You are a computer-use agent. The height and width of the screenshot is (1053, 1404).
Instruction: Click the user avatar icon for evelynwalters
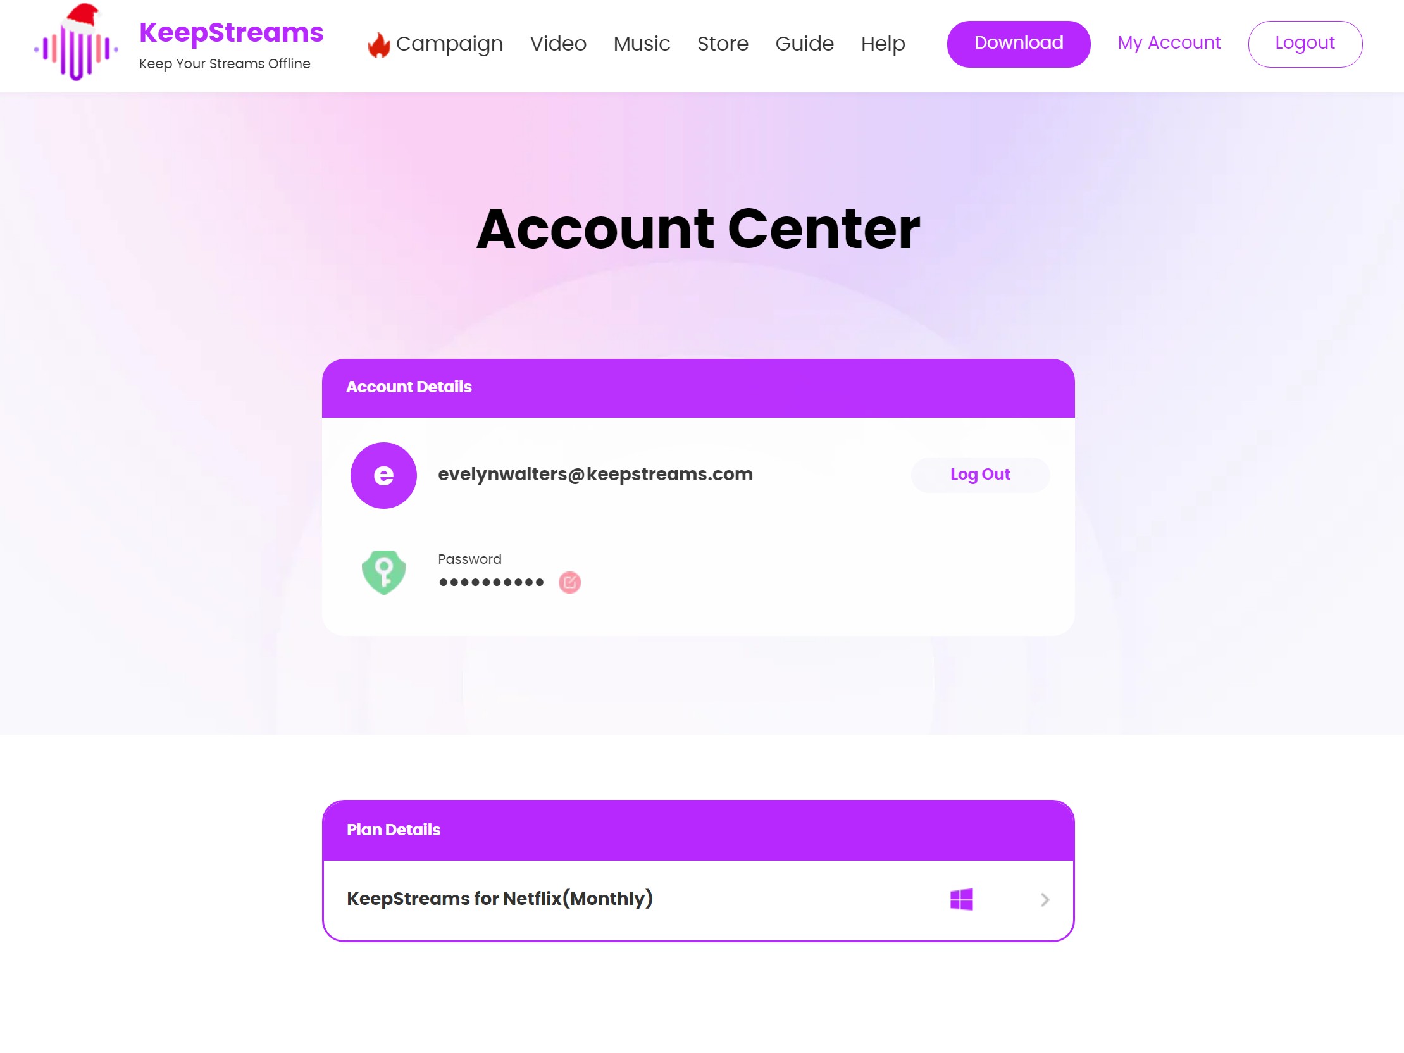coord(385,475)
